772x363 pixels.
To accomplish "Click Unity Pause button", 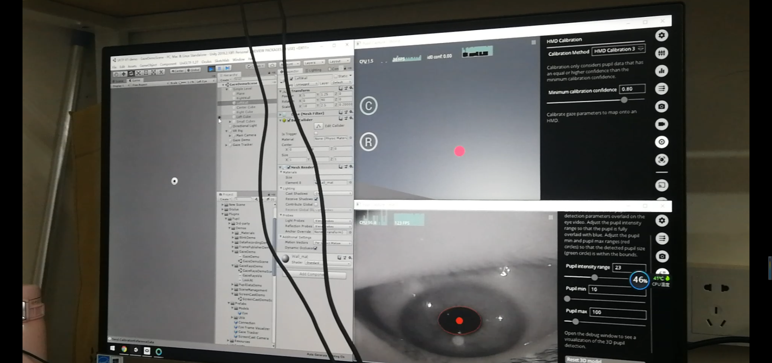I will click(x=220, y=68).
